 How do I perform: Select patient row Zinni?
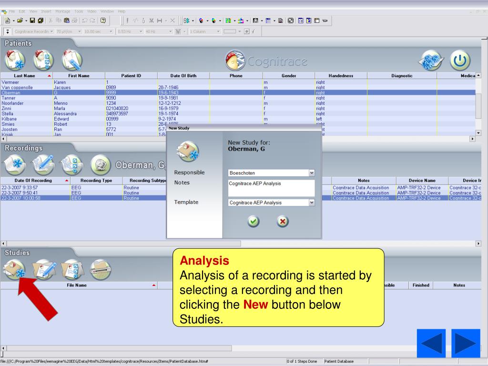(238, 109)
